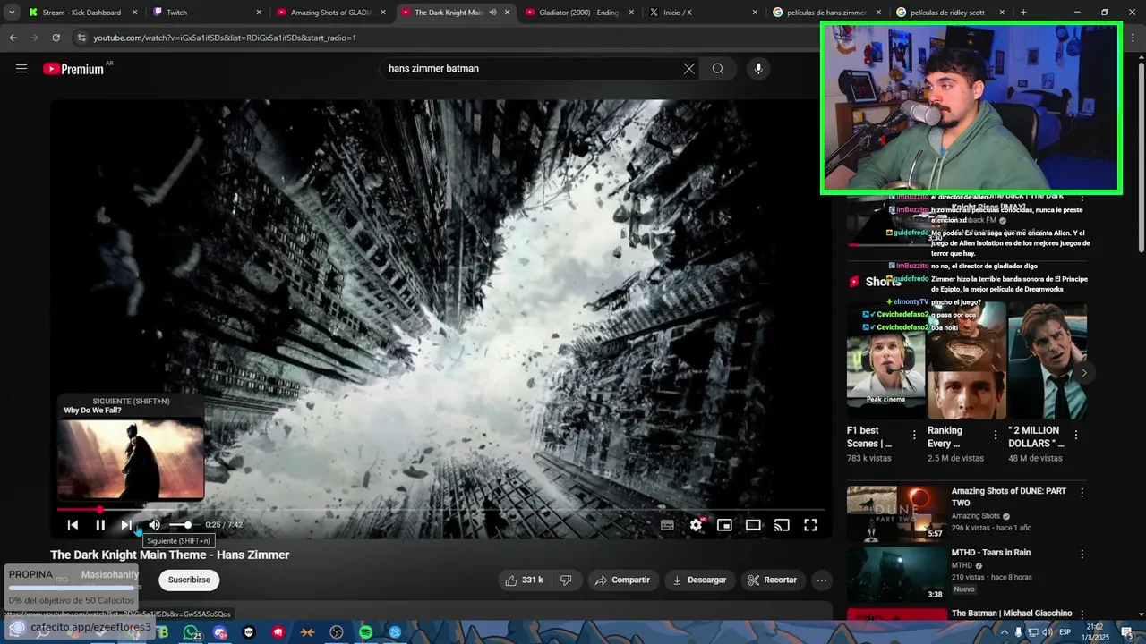Viewport: 1146px width, 644px height.
Task: Switch to the Stream - Kick Dashboard tab
Action: coord(81,13)
